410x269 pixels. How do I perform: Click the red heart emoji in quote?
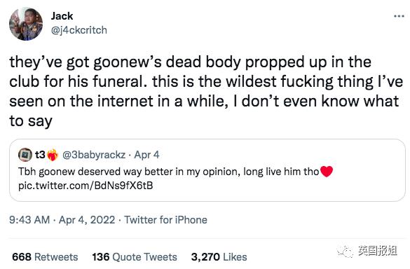327,172
